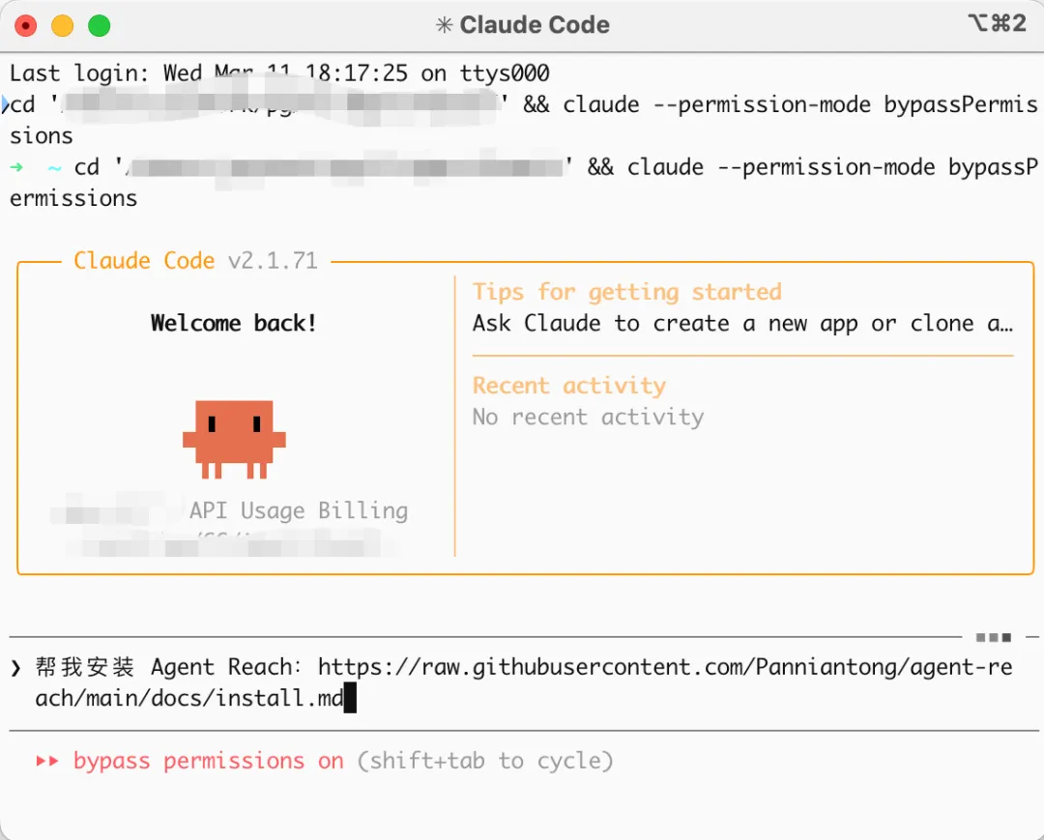This screenshot has height=840, width=1044.
Task: Click the three gray squares above the prompt
Action: 993,638
